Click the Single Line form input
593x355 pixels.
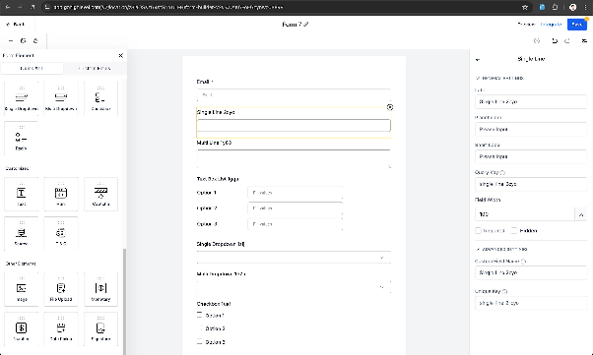pyautogui.click(x=294, y=126)
